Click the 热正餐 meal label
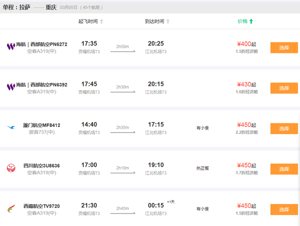Viewport: 300px width, 226px height. (x=202, y=168)
